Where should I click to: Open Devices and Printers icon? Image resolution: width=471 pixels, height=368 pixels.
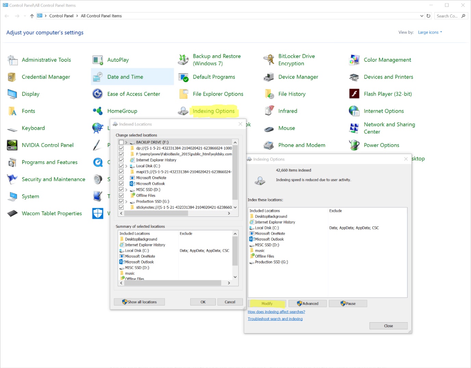354,77
